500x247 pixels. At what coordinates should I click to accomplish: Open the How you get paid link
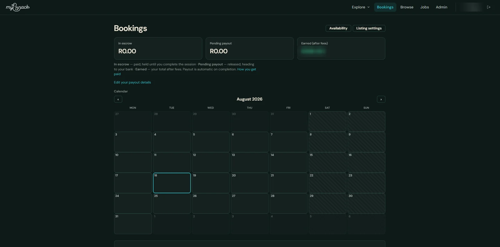coord(247,69)
